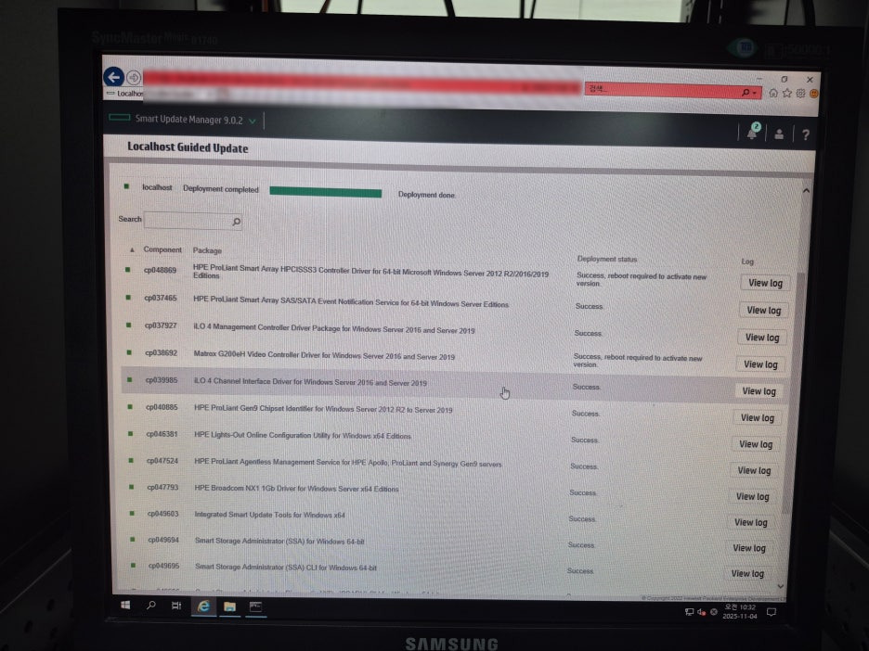View log for cp045603

(750, 522)
